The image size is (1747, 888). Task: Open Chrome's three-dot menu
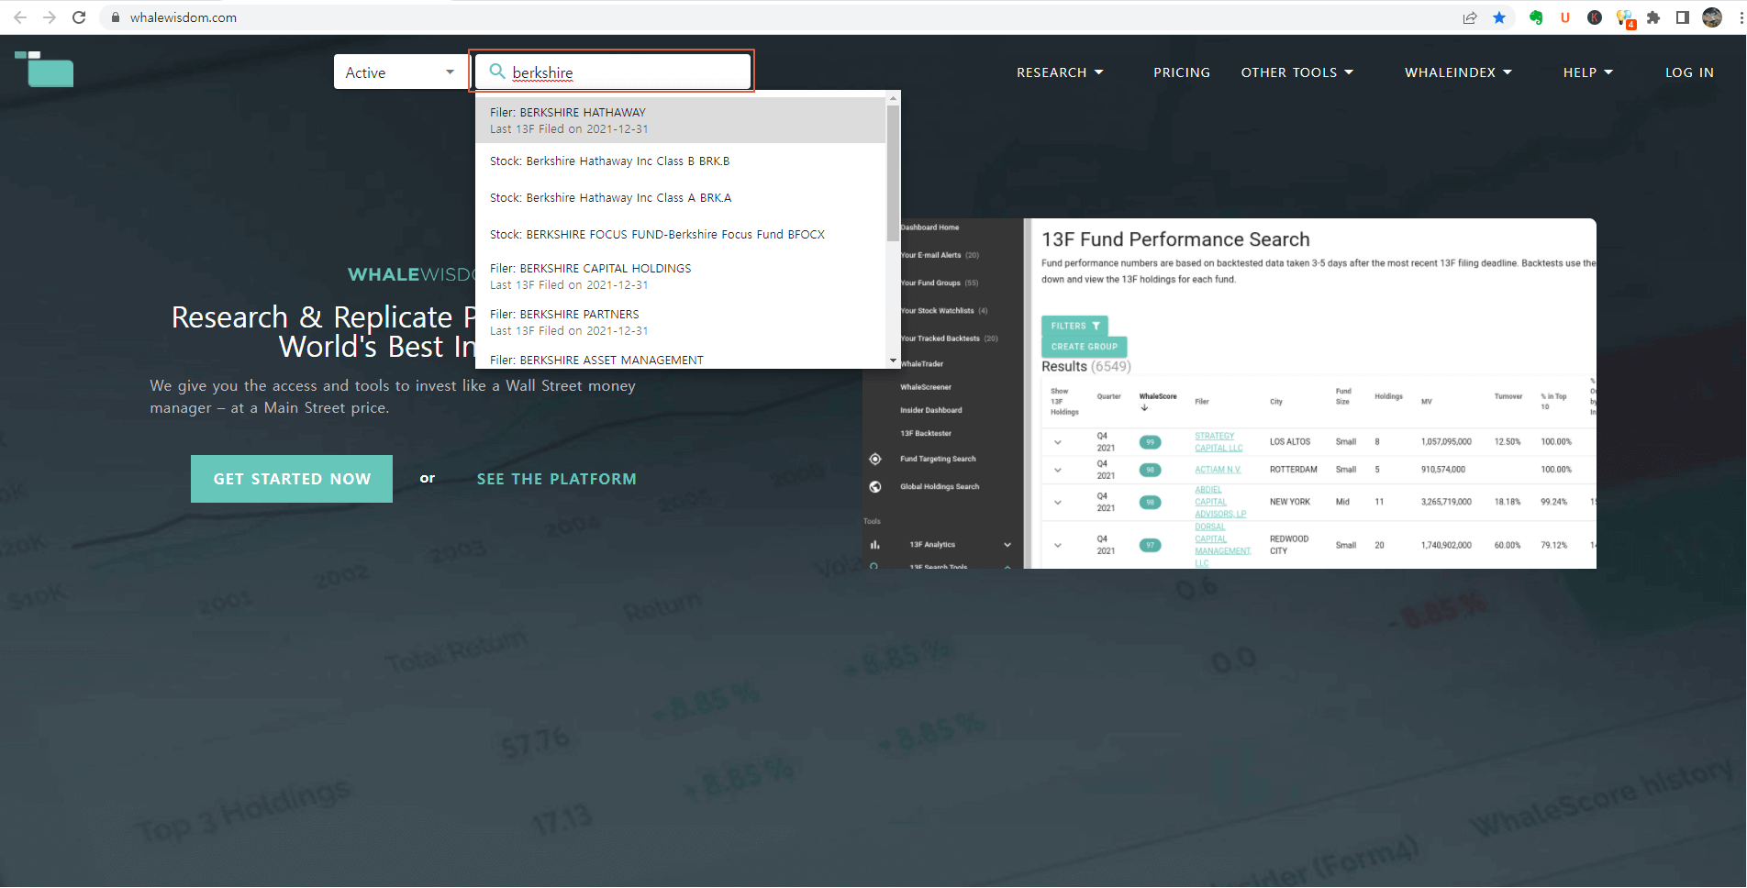(1741, 17)
